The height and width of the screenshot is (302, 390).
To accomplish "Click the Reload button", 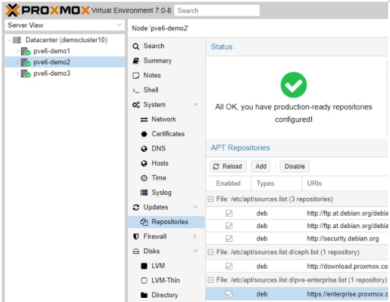I will [x=228, y=167].
